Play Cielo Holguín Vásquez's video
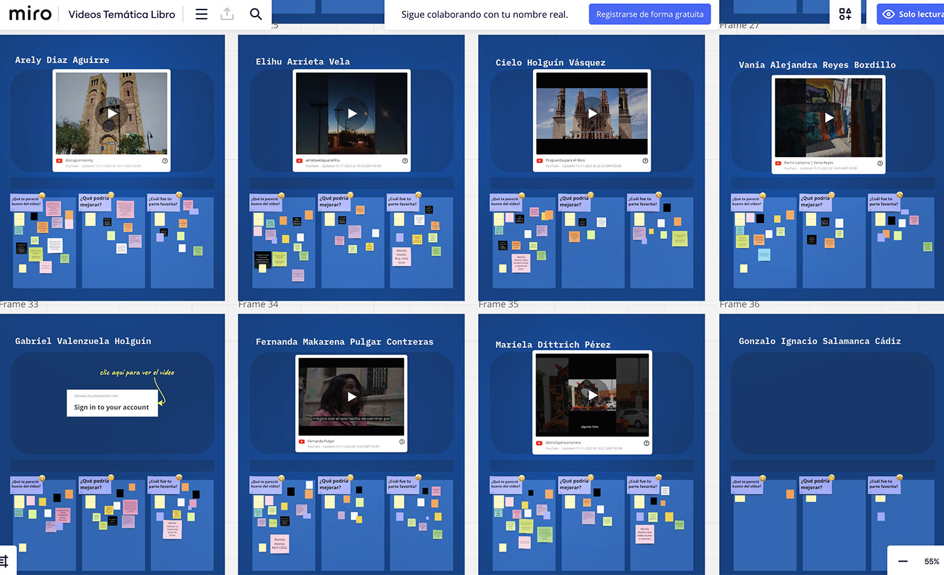944x575 pixels. (x=592, y=113)
